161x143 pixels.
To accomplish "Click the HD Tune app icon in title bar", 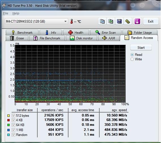I will (x=4, y=6).
